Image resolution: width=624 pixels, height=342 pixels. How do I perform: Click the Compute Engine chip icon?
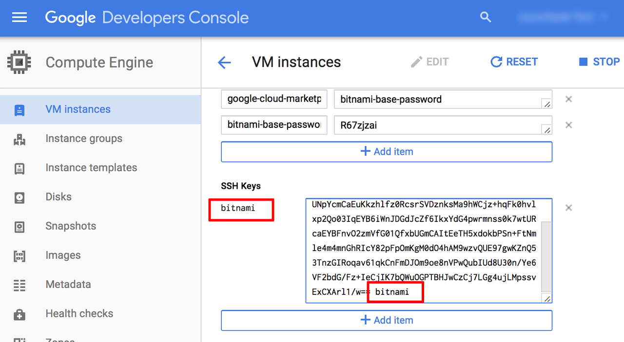coord(19,62)
